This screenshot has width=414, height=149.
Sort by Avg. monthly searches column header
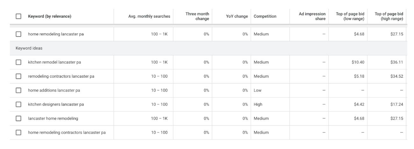click(x=149, y=16)
